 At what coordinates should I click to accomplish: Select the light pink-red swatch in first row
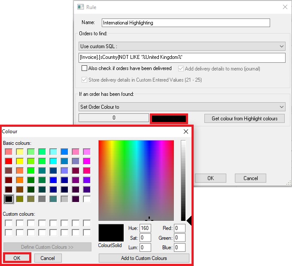[9, 152]
